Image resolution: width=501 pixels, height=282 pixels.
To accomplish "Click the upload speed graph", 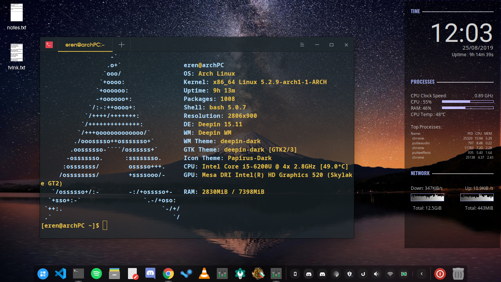I will pos(477,198).
